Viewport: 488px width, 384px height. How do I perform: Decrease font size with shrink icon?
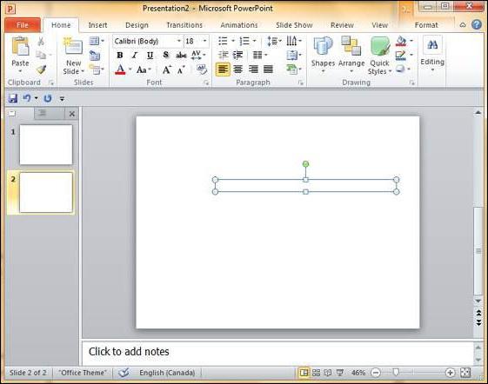(181, 70)
